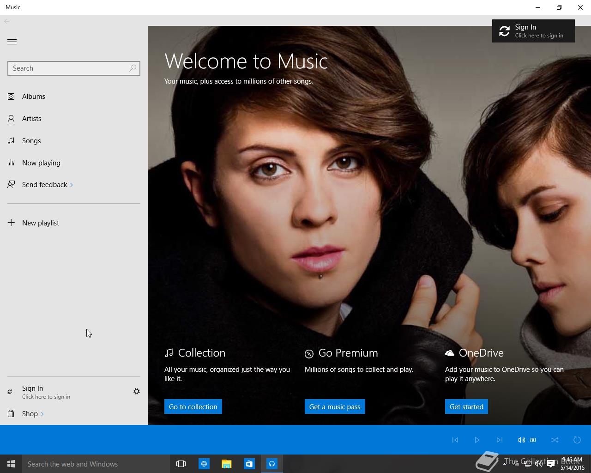Click the OneDrive heading text
The width and height of the screenshot is (591, 473).
(x=481, y=353)
